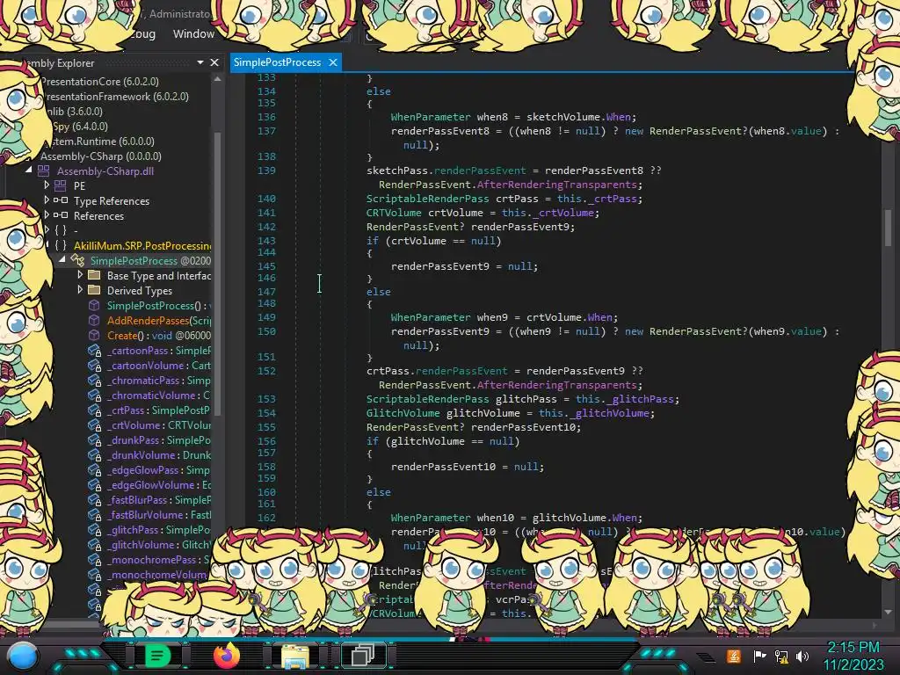The image size is (900, 675).
Task: Click the stacked-windows taskbar icon
Action: [363, 655]
